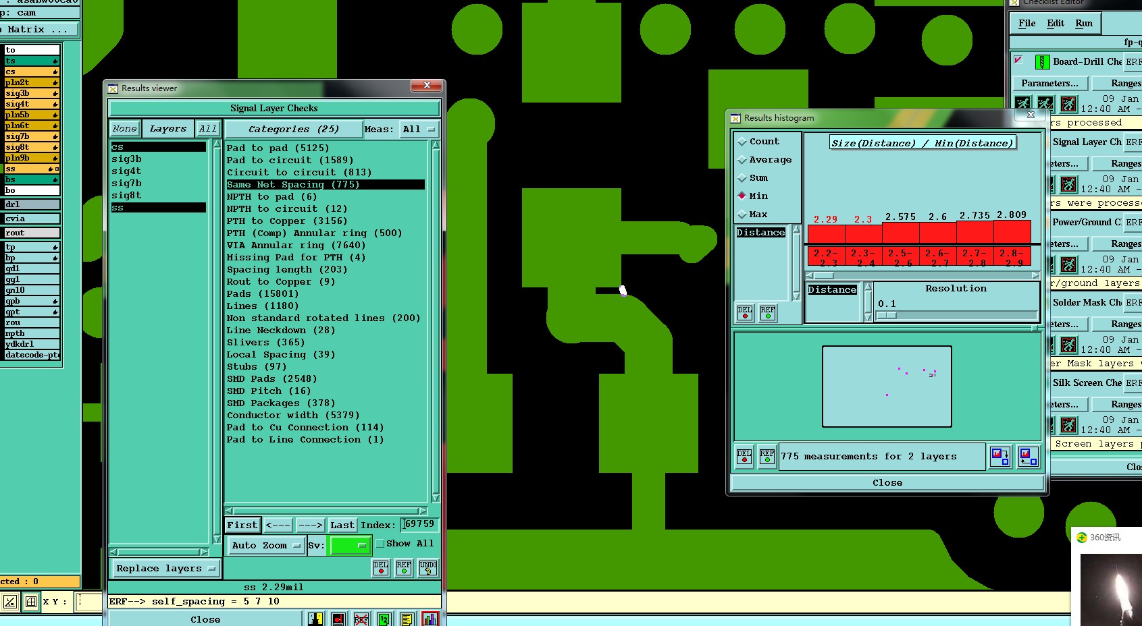This screenshot has width=1142, height=626.
Task: Open the histogram chart icon beside Close
Action: pyautogui.click(x=430, y=619)
